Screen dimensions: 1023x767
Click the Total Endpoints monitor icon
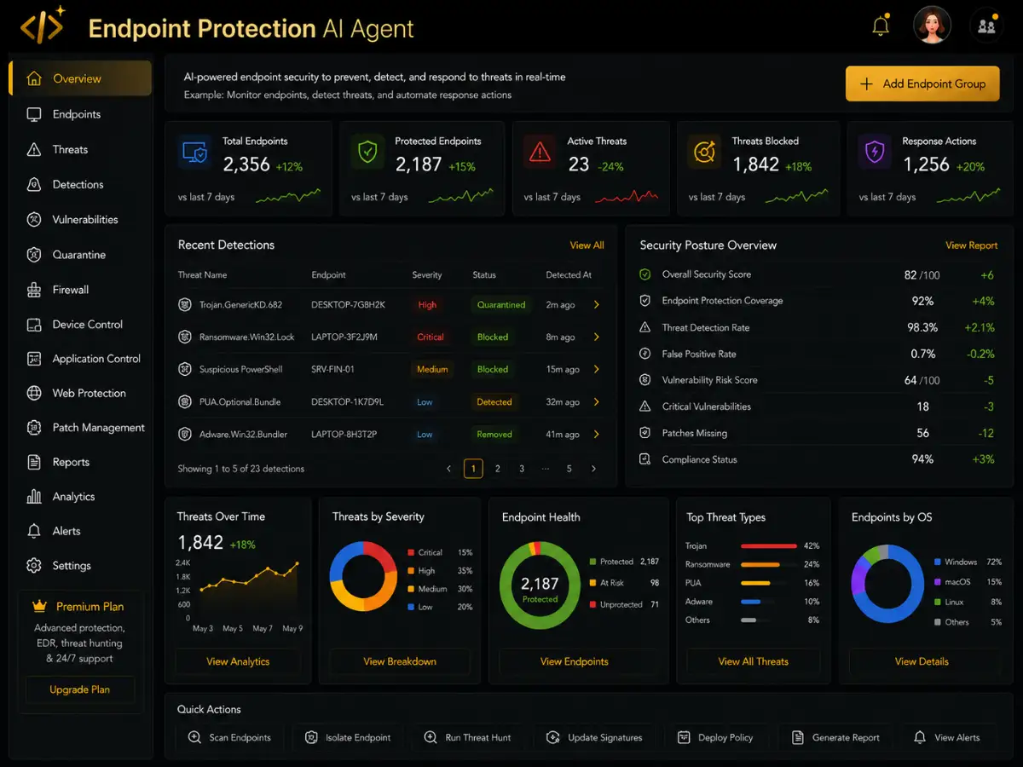click(x=194, y=153)
